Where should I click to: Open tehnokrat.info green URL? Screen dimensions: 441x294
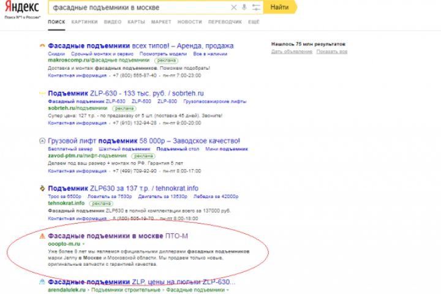coord(66,203)
